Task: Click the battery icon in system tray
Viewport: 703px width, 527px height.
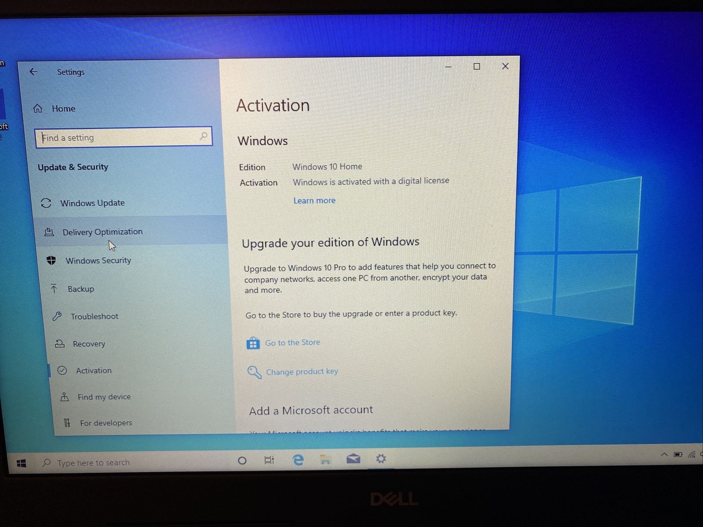Action: tap(678, 455)
